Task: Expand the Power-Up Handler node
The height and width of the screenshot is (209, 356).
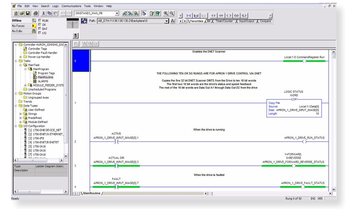Action: point(20,57)
